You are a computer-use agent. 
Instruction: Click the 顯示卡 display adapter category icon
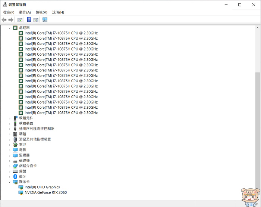click(x=15, y=182)
